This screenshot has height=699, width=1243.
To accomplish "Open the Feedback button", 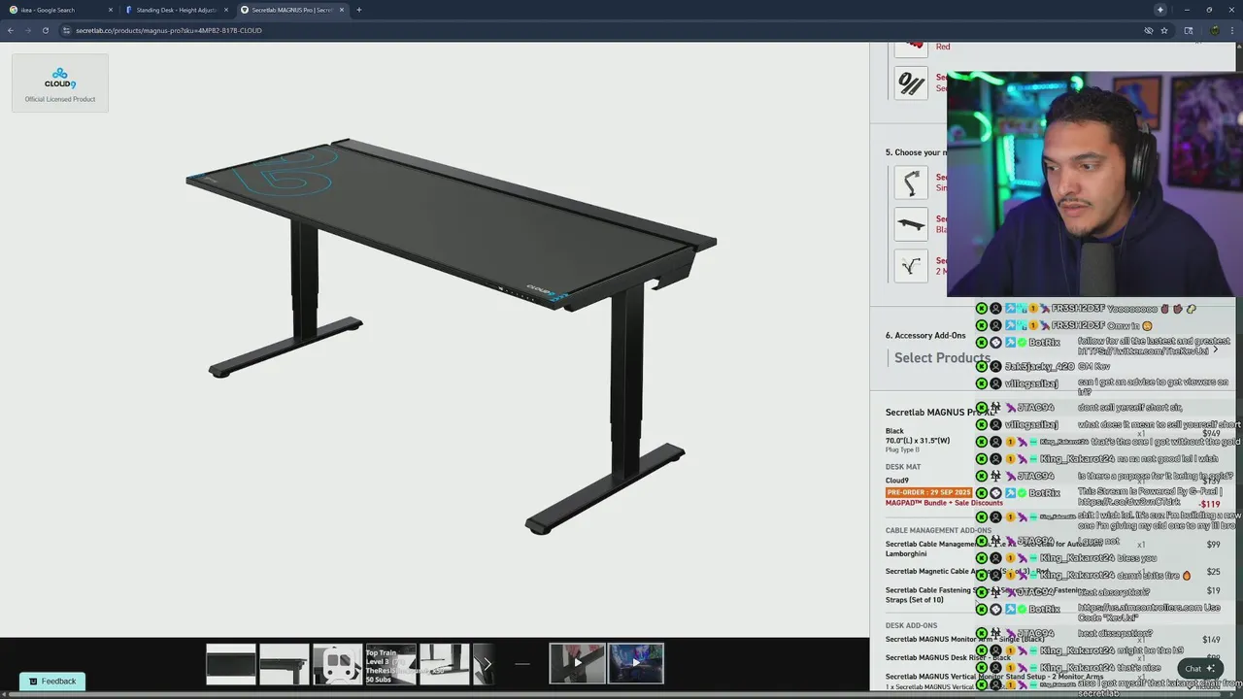I will [52, 682].
